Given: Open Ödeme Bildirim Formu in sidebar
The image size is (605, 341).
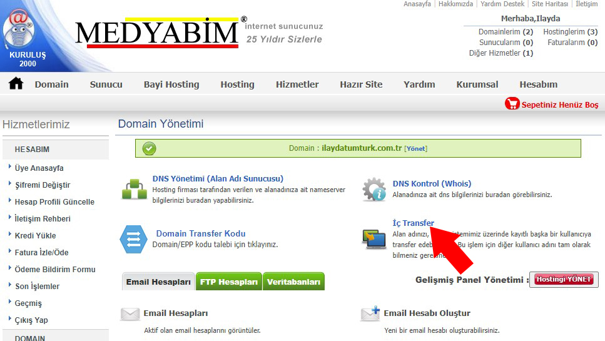Looking at the screenshot, I should coord(55,269).
